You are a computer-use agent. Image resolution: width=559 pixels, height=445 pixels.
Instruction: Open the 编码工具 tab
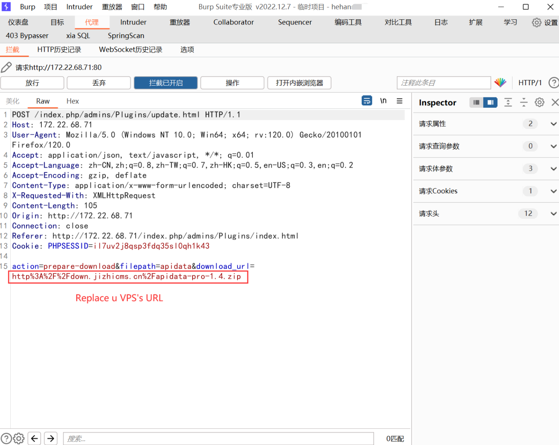coord(348,22)
